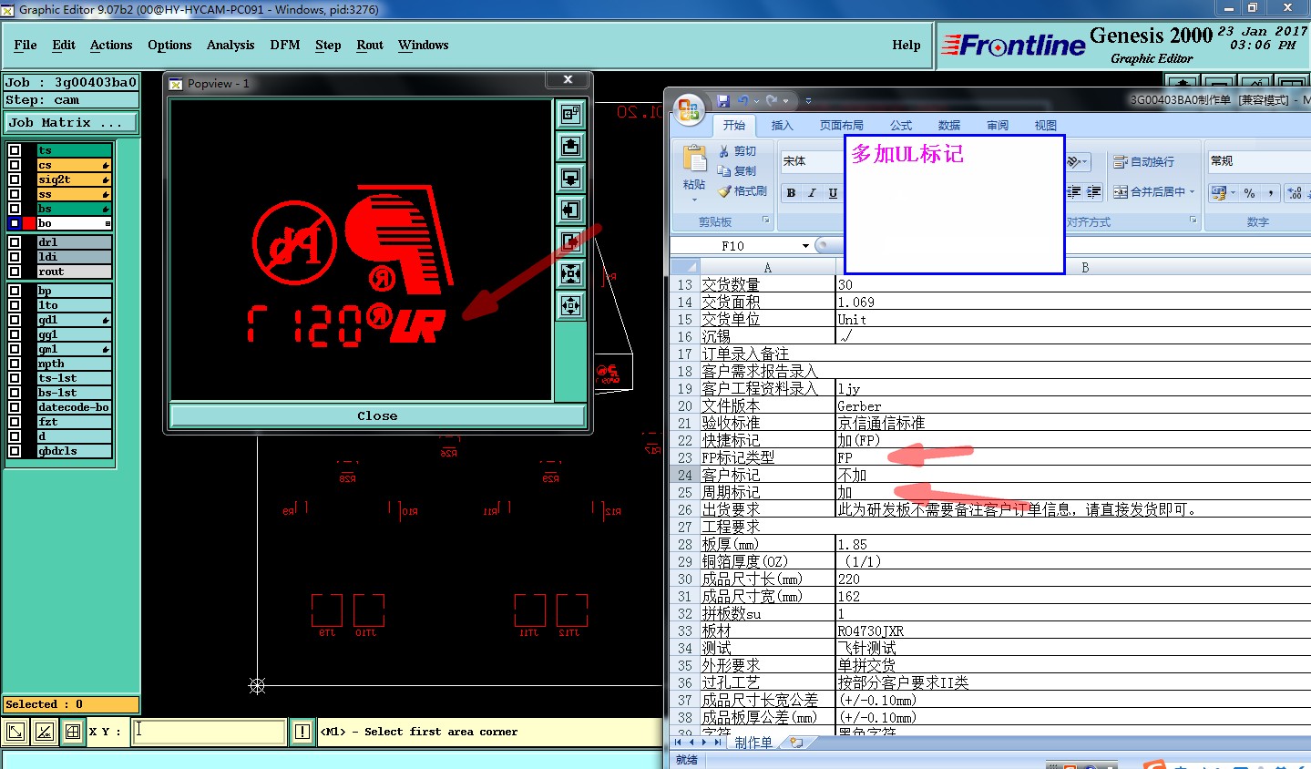Click the increase indent icon in Excel alignment

tap(1094, 192)
